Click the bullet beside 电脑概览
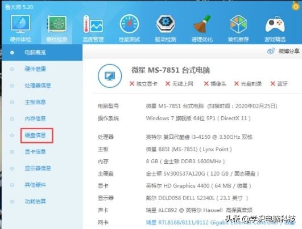302x229 pixels. pos(12,52)
